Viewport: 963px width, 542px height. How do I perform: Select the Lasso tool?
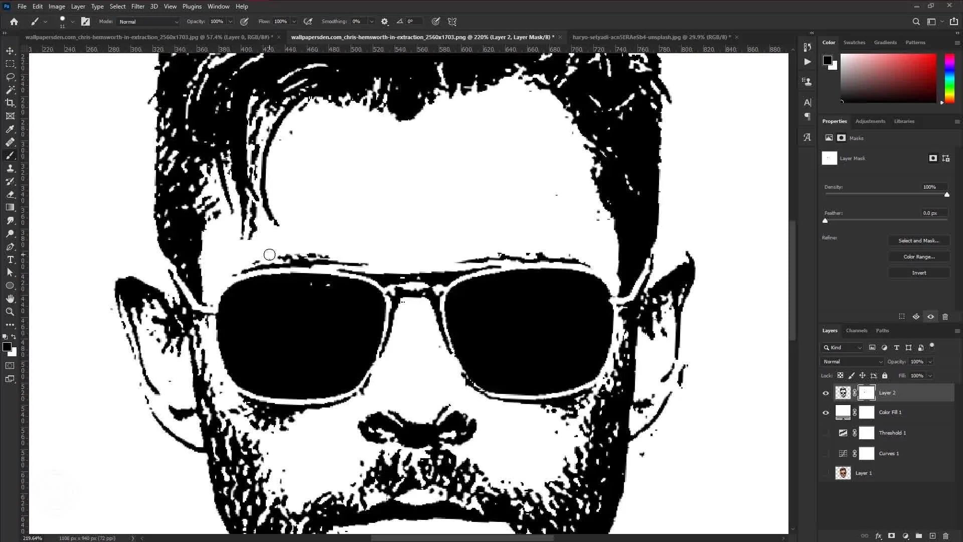pos(10,77)
